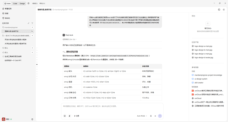Open logo-design-b-main.jpg file
The image size is (228, 122).
pyautogui.click(x=202, y=50)
